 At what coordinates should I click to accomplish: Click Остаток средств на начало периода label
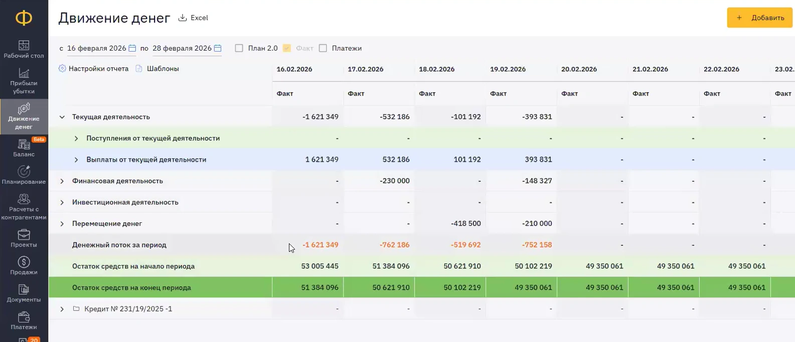(x=133, y=266)
